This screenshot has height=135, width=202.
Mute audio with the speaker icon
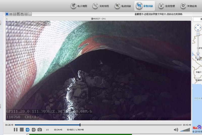click(x=176, y=130)
